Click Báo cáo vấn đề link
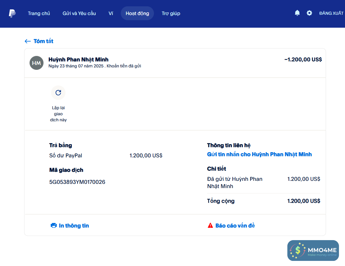This screenshot has height=266, width=345. (235, 226)
